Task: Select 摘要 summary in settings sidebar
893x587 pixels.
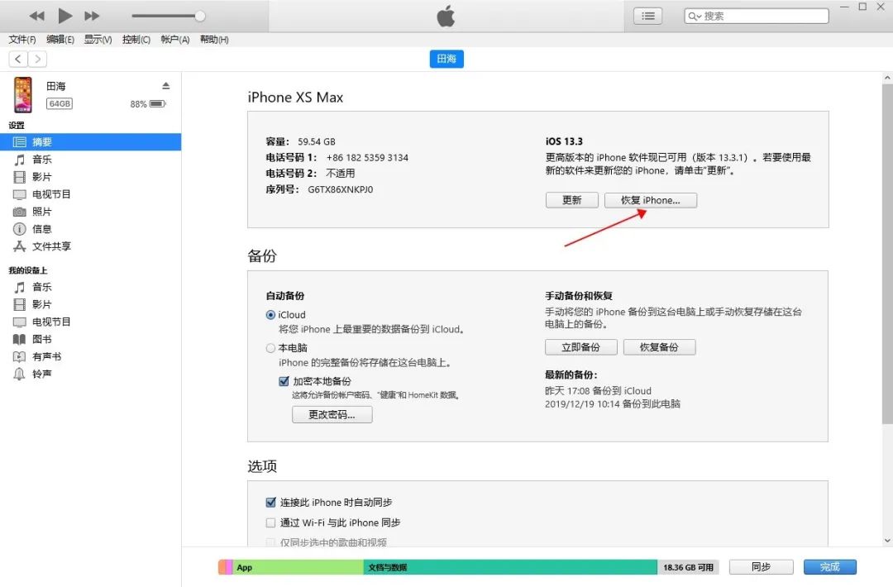Action: (x=91, y=141)
